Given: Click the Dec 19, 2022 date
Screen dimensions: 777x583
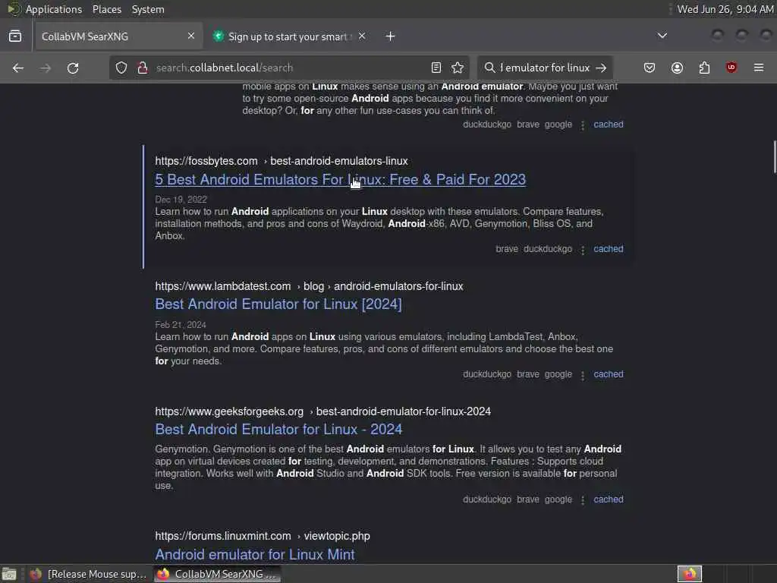Looking at the screenshot, I should pyautogui.click(x=181, y=200).
